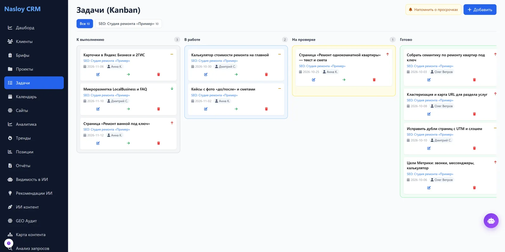Delete the «Страница «Ремонт ванной под ключ»» task

(158, 143)
